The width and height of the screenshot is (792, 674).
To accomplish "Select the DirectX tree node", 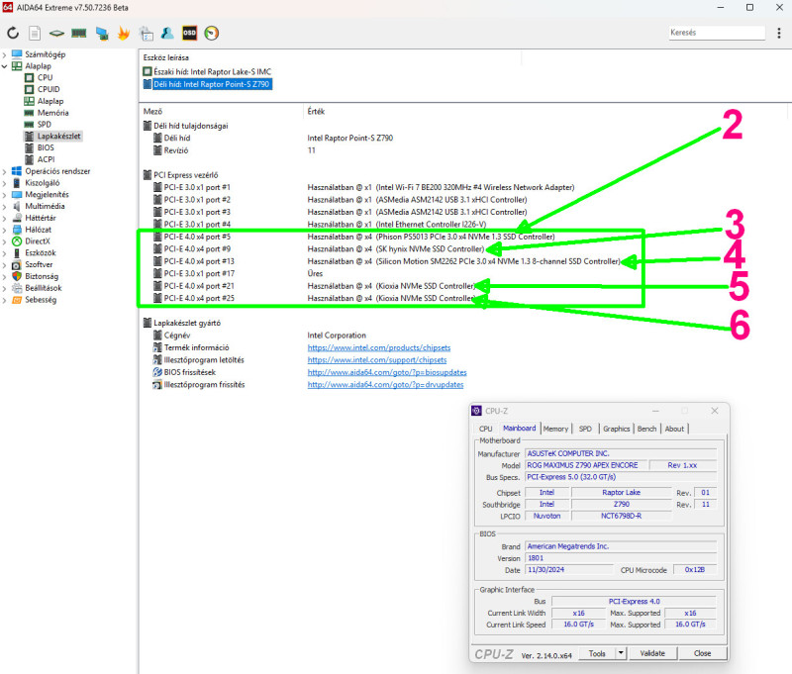I will coord(38,241).
